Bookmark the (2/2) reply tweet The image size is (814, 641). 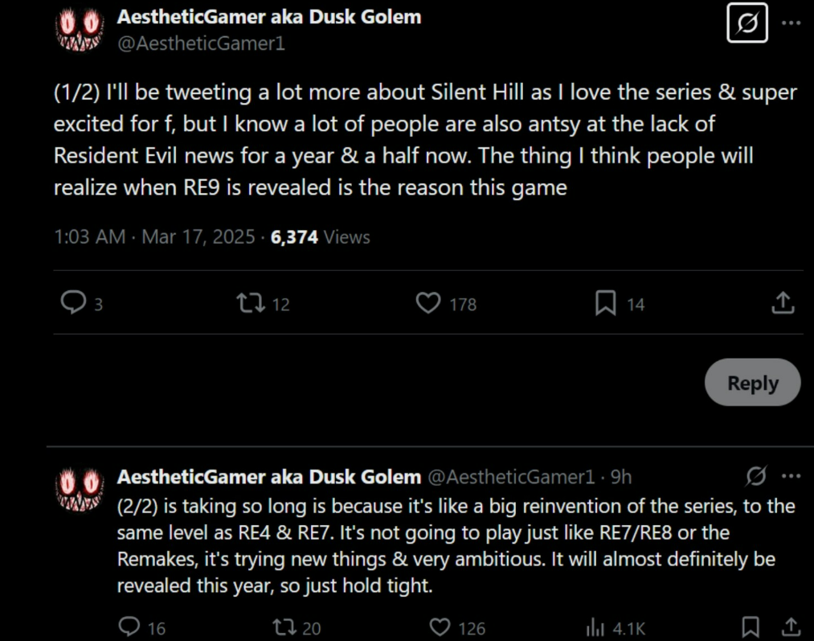[750, 627]
